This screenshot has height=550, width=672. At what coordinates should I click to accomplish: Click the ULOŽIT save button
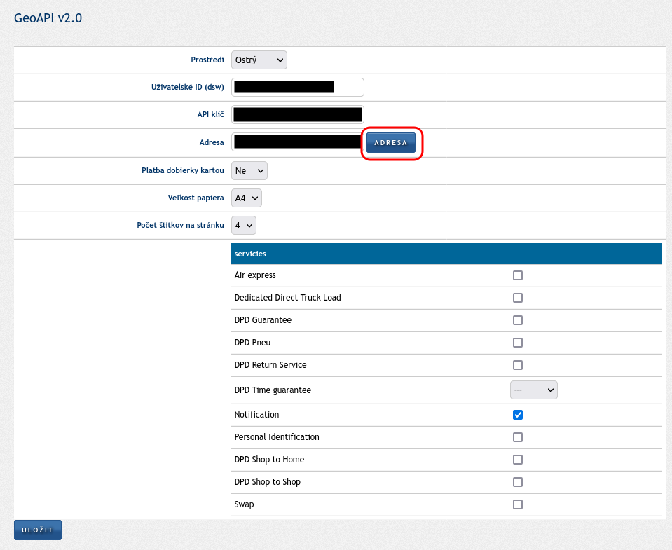(38, 530)
